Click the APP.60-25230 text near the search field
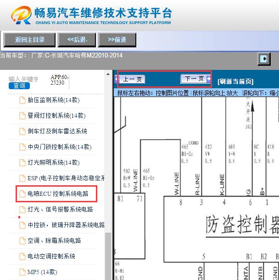Image resolution: width=279 pixels, height=280 pixels. [x=59, y=80]
